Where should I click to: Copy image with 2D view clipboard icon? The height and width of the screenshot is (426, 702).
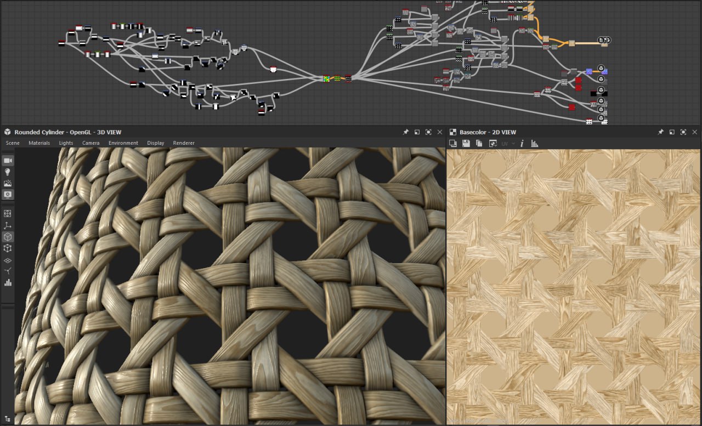[479, 143]
